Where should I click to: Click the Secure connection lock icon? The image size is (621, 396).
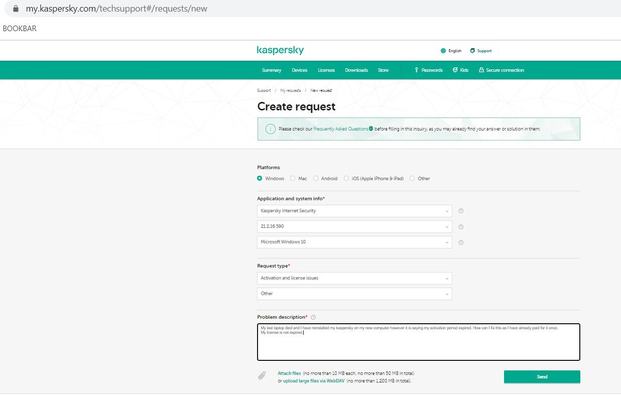point(481,70)
